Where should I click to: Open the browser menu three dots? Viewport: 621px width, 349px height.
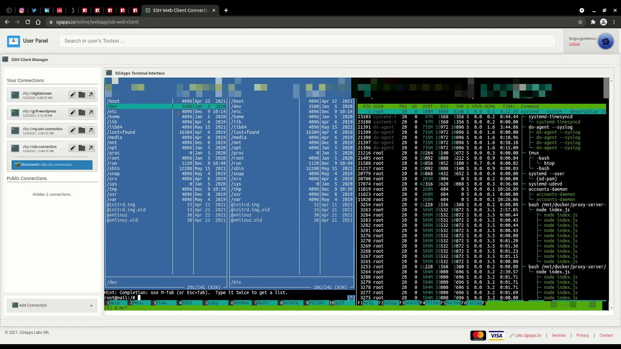click(614, 22)
